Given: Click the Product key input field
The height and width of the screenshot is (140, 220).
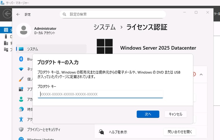Looking at the screenshot, I should pos(100,94).
